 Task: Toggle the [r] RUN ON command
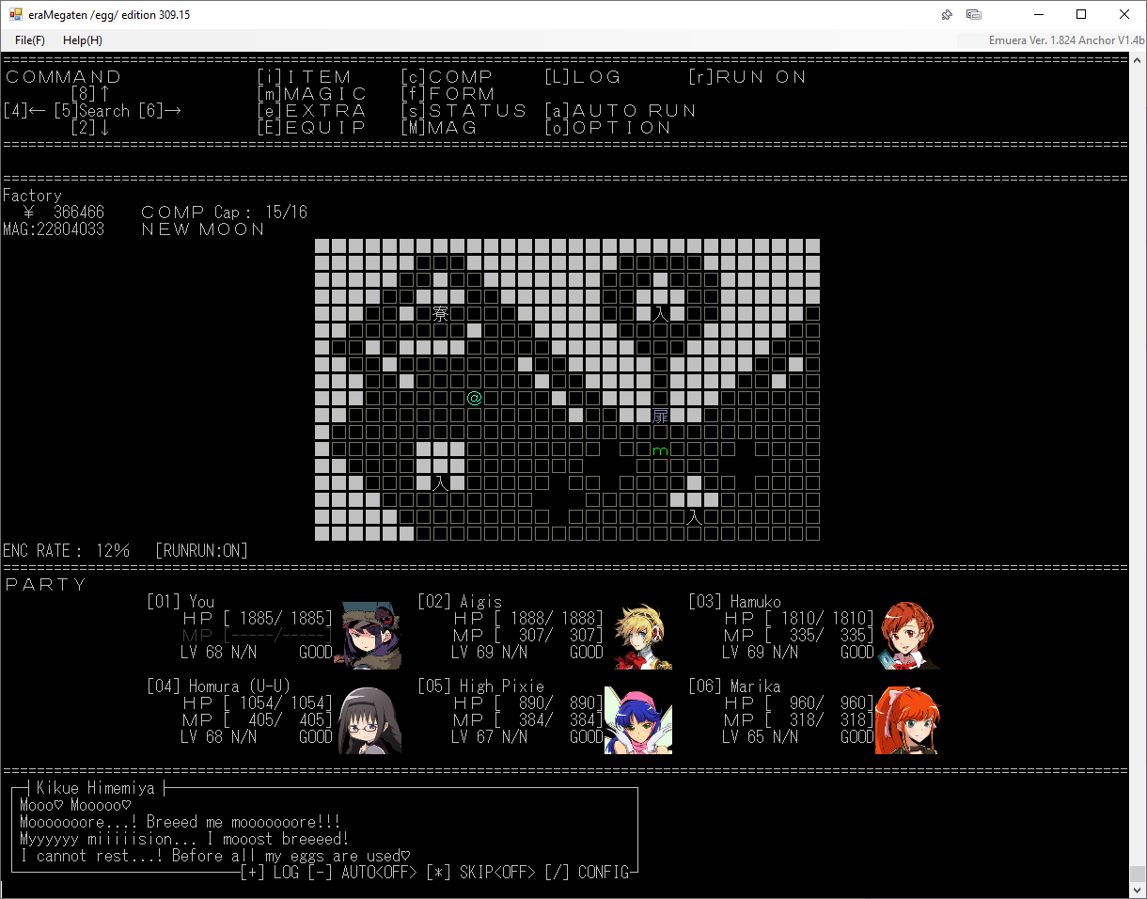[x=747, y=77]
